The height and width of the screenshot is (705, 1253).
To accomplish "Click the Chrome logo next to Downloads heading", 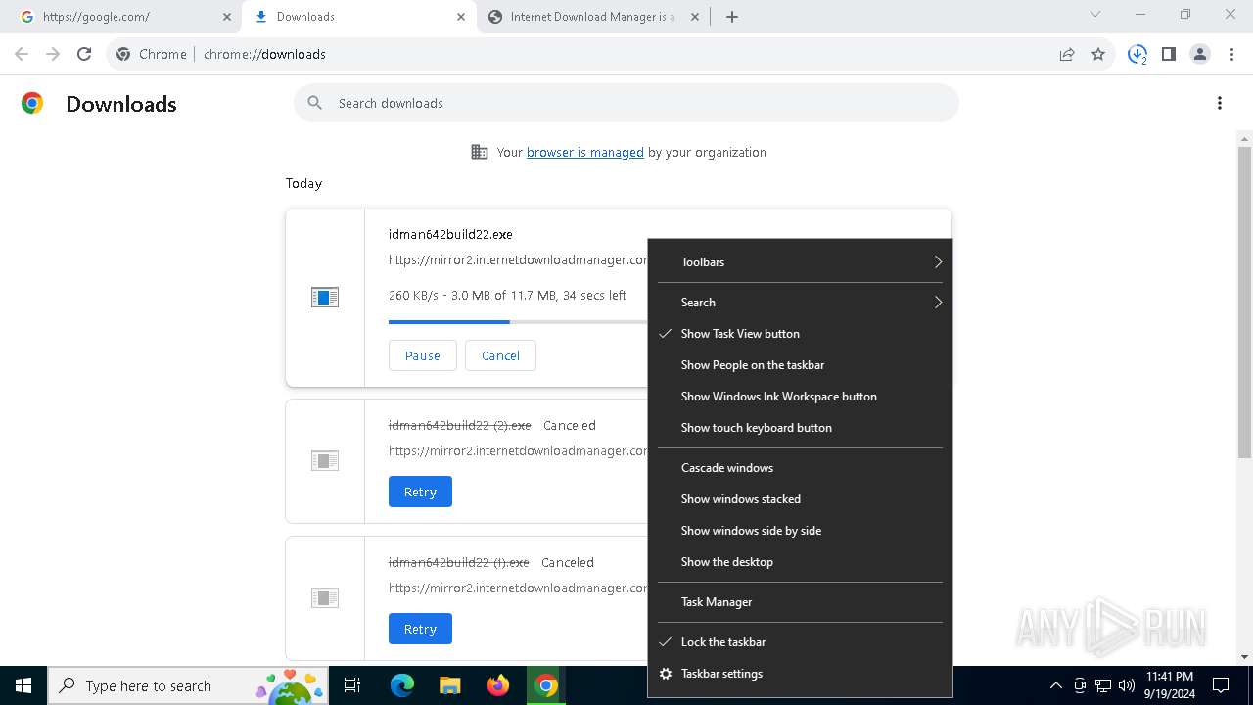I will 32,103.
